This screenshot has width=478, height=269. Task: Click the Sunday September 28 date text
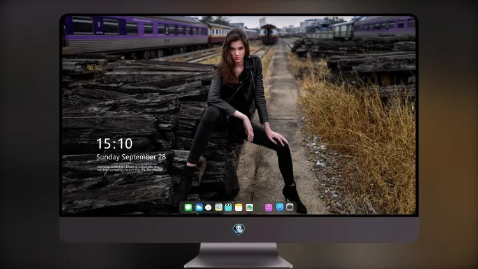(131, 157)
